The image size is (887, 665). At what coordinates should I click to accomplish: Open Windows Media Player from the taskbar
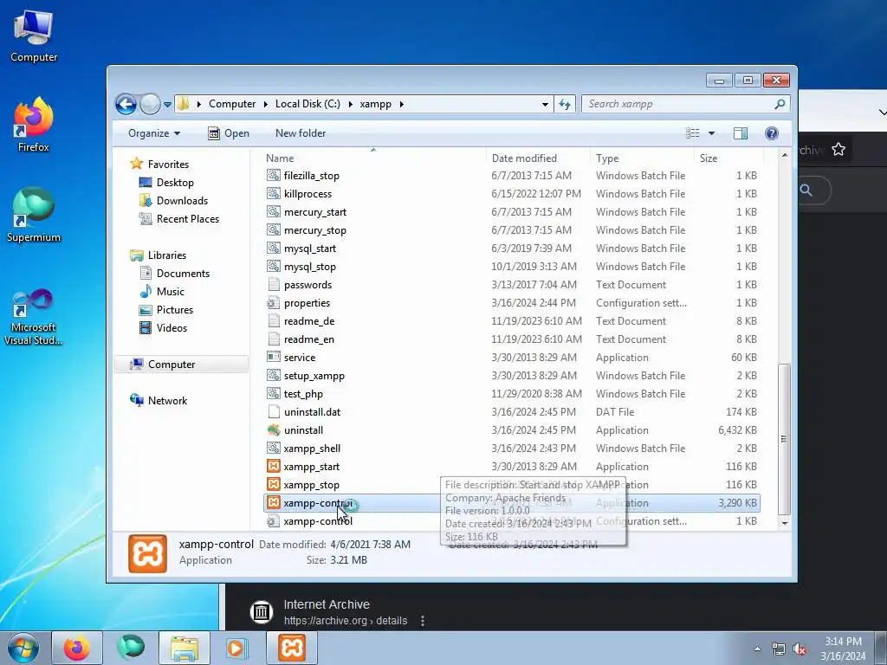236,648
